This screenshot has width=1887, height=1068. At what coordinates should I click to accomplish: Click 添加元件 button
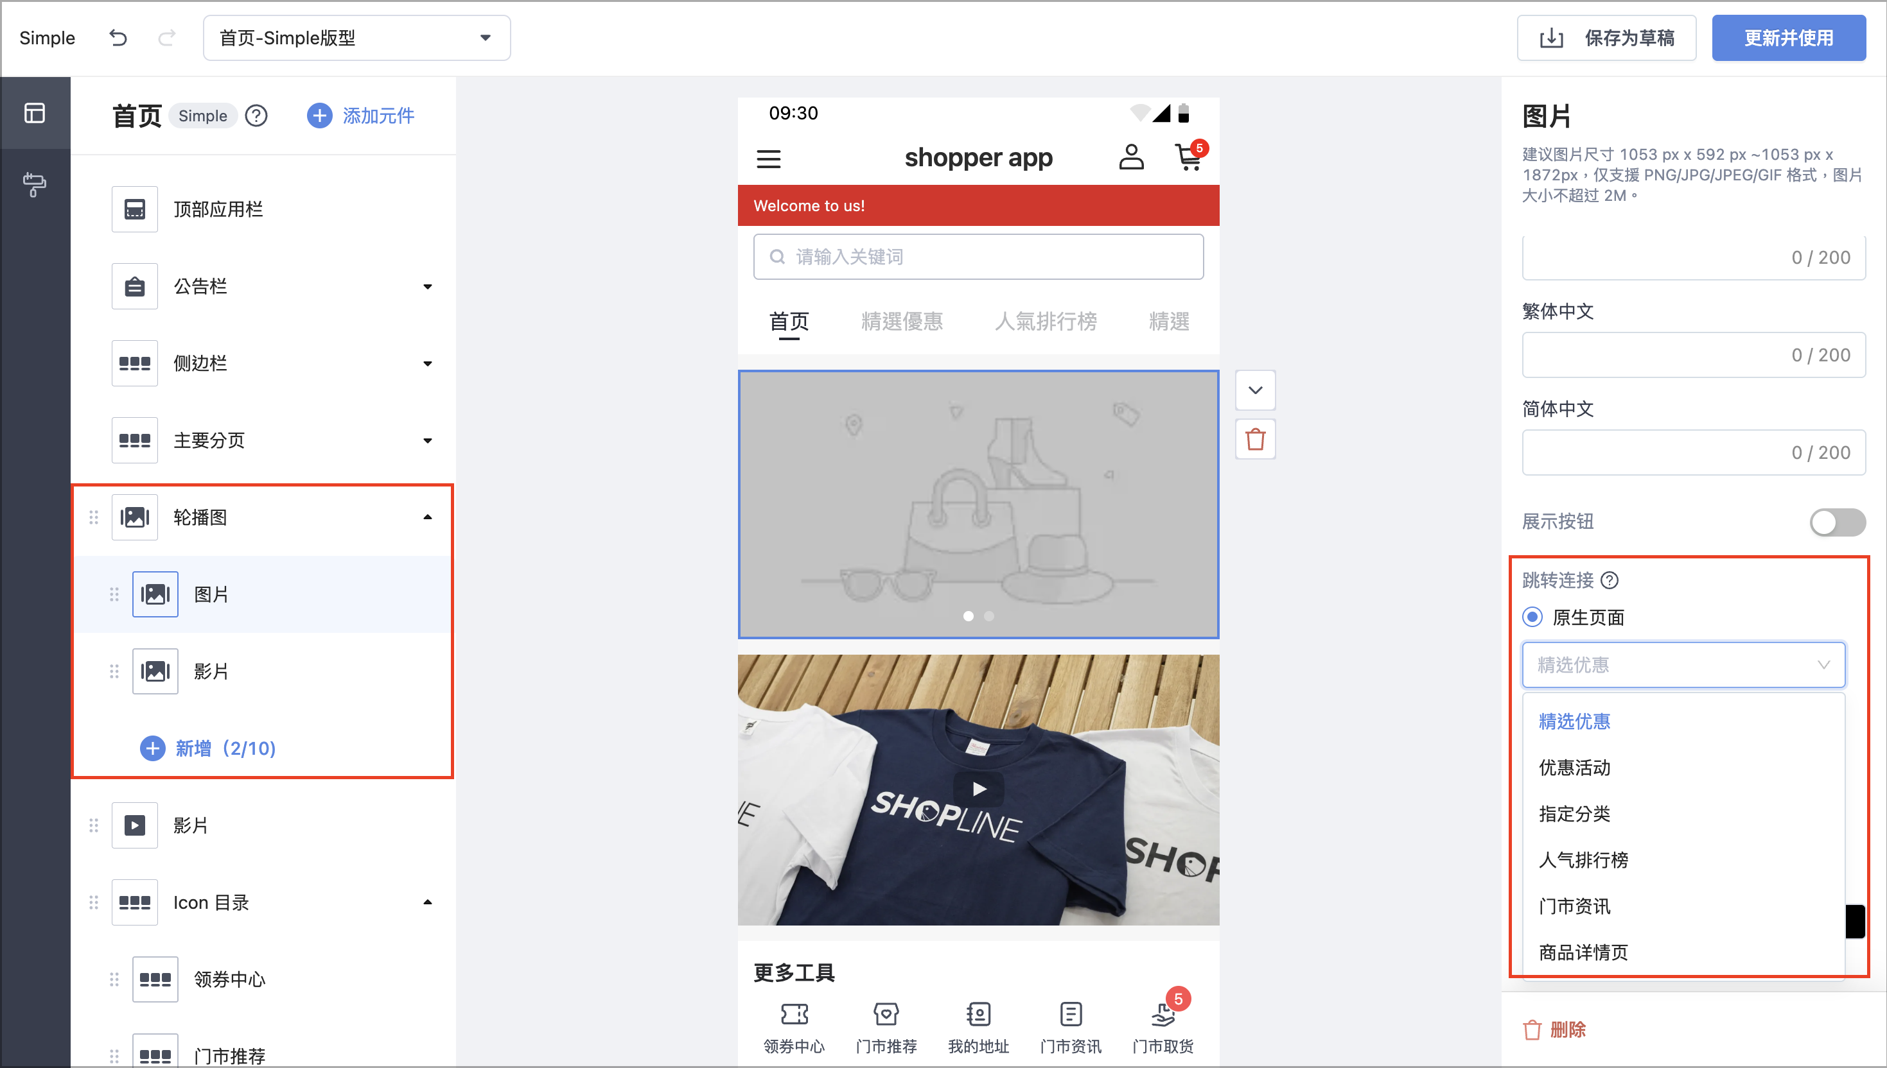click(360, 115)
